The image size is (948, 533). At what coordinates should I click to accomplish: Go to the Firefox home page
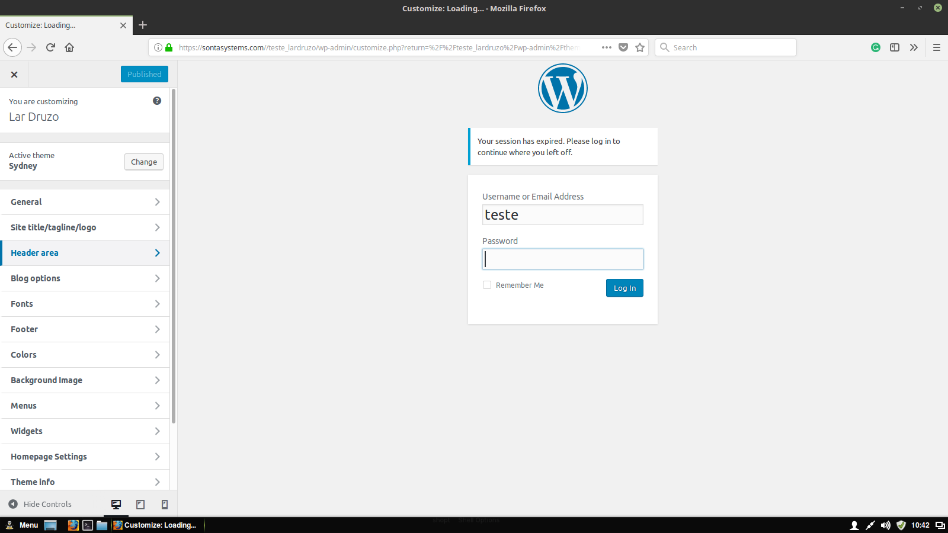pos(69,47)
